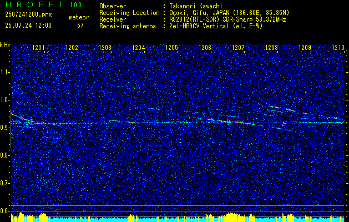This screenshot has width=349, height=222.
Task: Click the bright meteor echo near 1207
Action: (x=231, y=122)
